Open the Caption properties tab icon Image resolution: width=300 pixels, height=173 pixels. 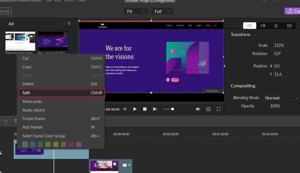(289, 26)
